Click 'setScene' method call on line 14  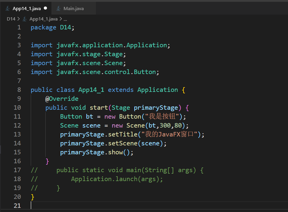click(x=123, y=143)
